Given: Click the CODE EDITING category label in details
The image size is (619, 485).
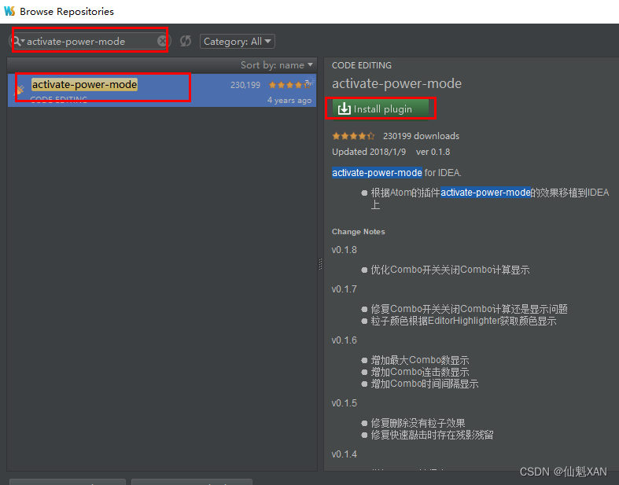Looking at the screenshot, I should click(362, 65).
